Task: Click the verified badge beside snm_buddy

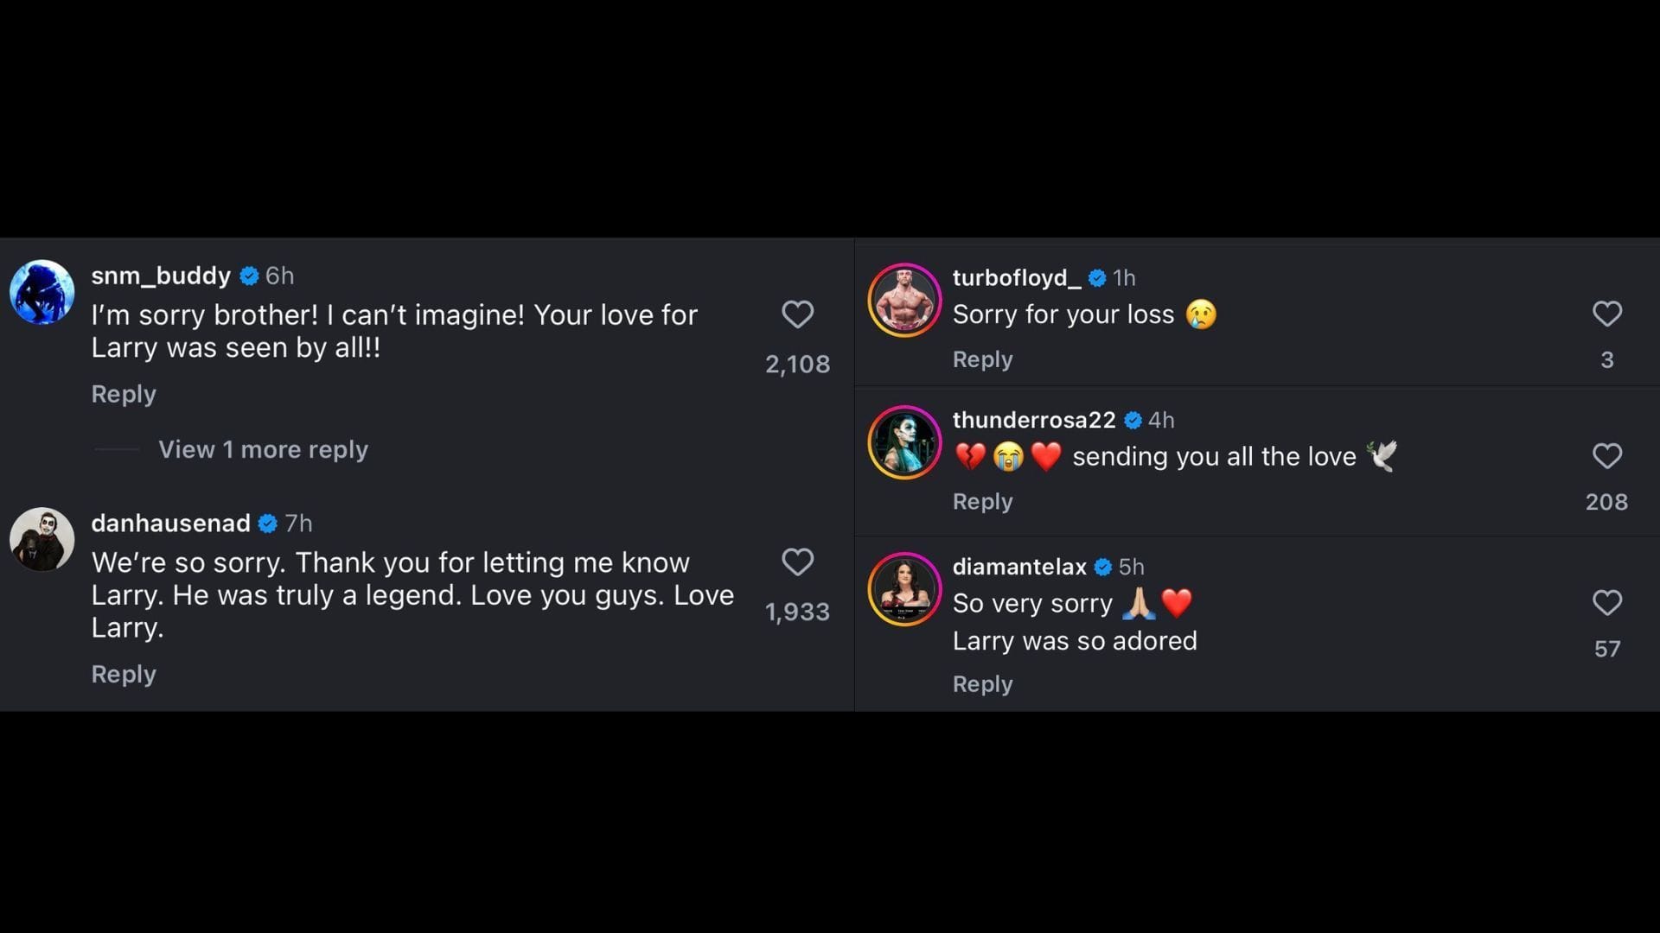Action: point(249,276)
